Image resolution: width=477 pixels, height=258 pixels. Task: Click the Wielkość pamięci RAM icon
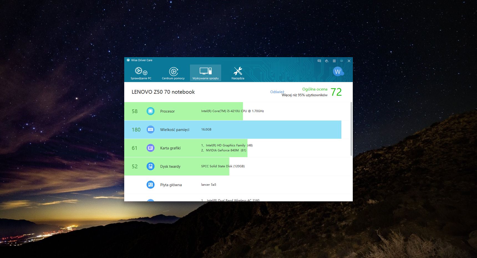[x=150, y=130]
